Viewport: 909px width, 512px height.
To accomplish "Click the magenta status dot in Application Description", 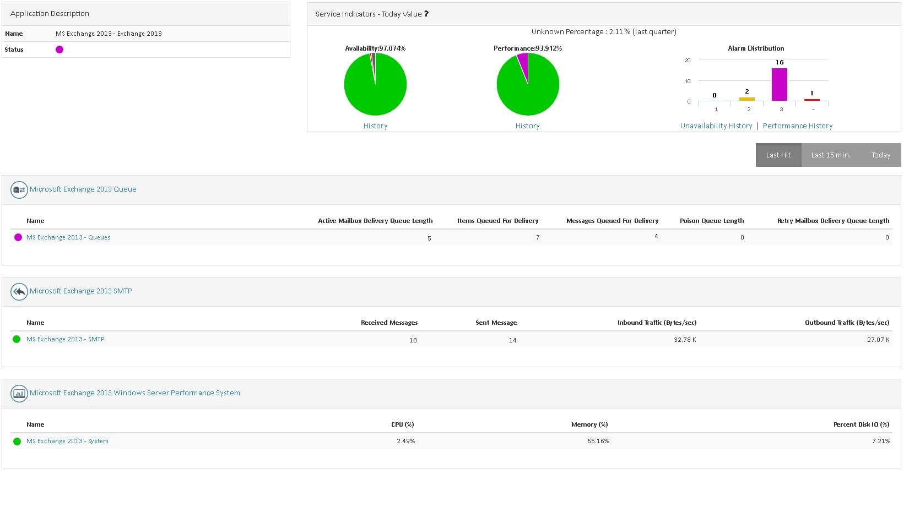I will coord(59,50).
